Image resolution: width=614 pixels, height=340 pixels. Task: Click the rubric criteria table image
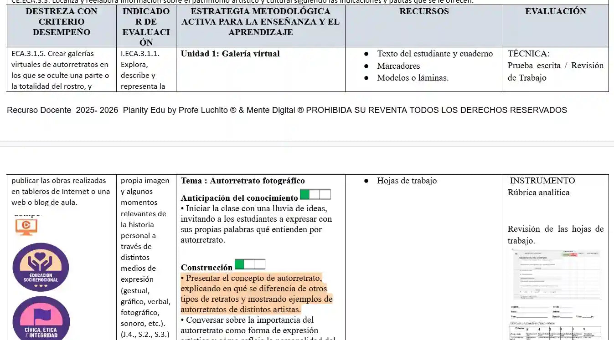tap(556, 332)
